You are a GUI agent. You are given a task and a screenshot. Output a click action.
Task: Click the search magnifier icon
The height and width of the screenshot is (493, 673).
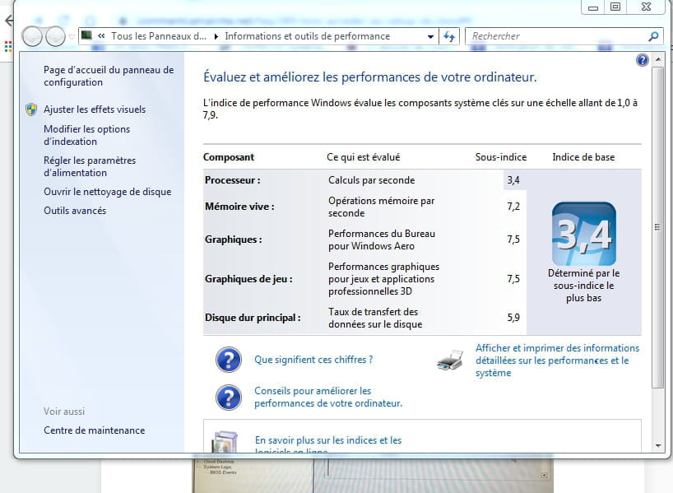click(654, 36)
